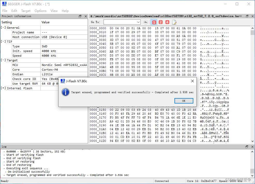Switch to 2-byte display mode

(161, 22)
